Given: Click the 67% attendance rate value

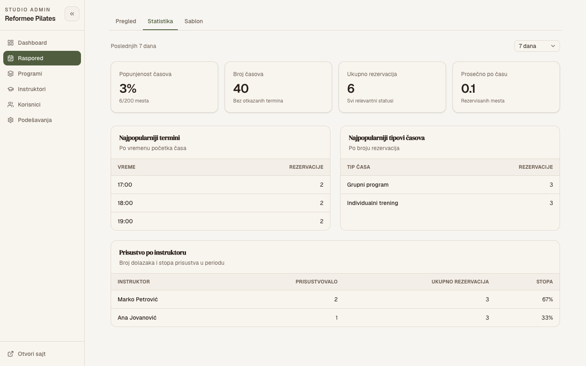Looking at the screenshot, I should pyautogui.click(x=547, y=299).
